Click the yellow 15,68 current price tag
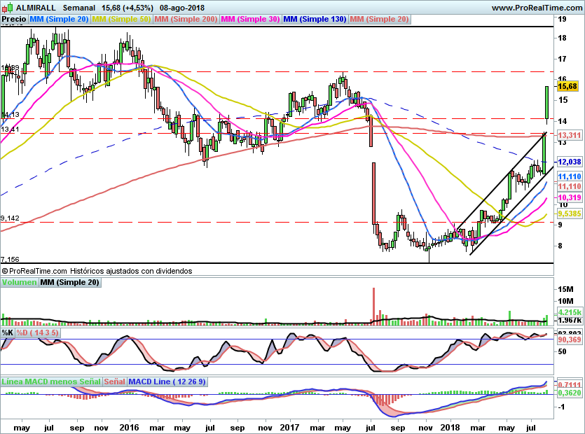 coord(567,87)
